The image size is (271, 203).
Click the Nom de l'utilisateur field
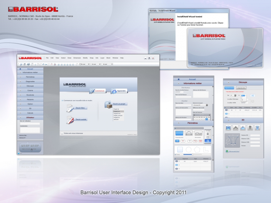(x=30, y=123)
